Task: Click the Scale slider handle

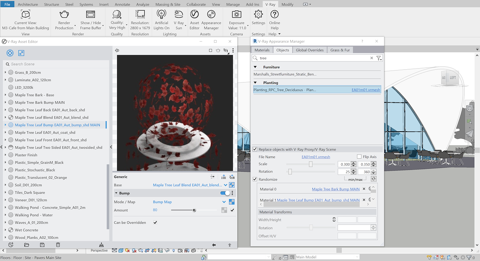Action: click(310, 164)
